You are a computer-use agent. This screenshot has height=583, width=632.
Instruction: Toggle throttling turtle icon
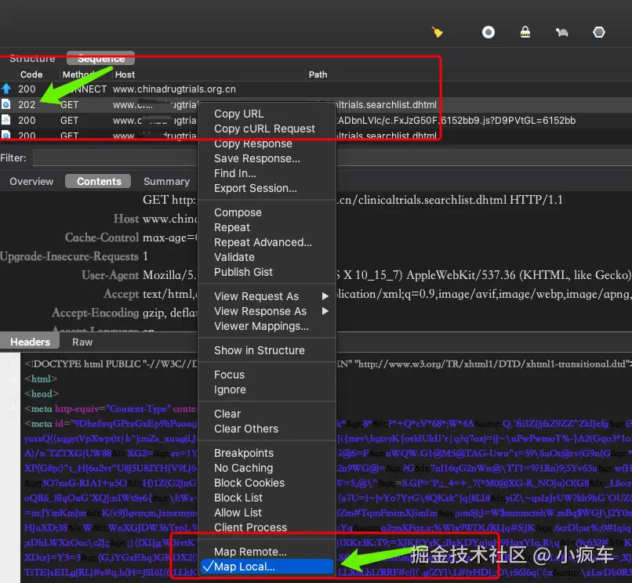[562, 32]
